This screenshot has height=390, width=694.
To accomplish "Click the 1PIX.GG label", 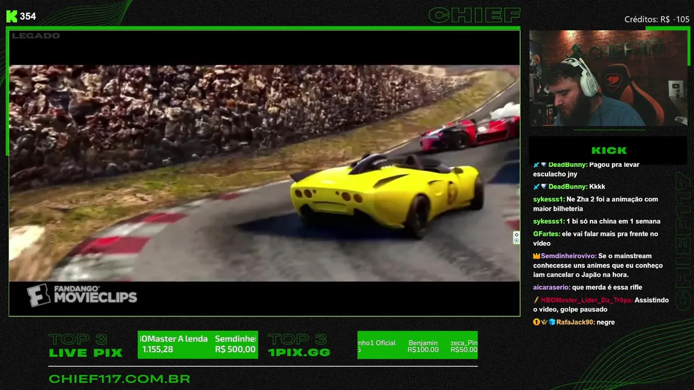I will (x=299, y=353).
